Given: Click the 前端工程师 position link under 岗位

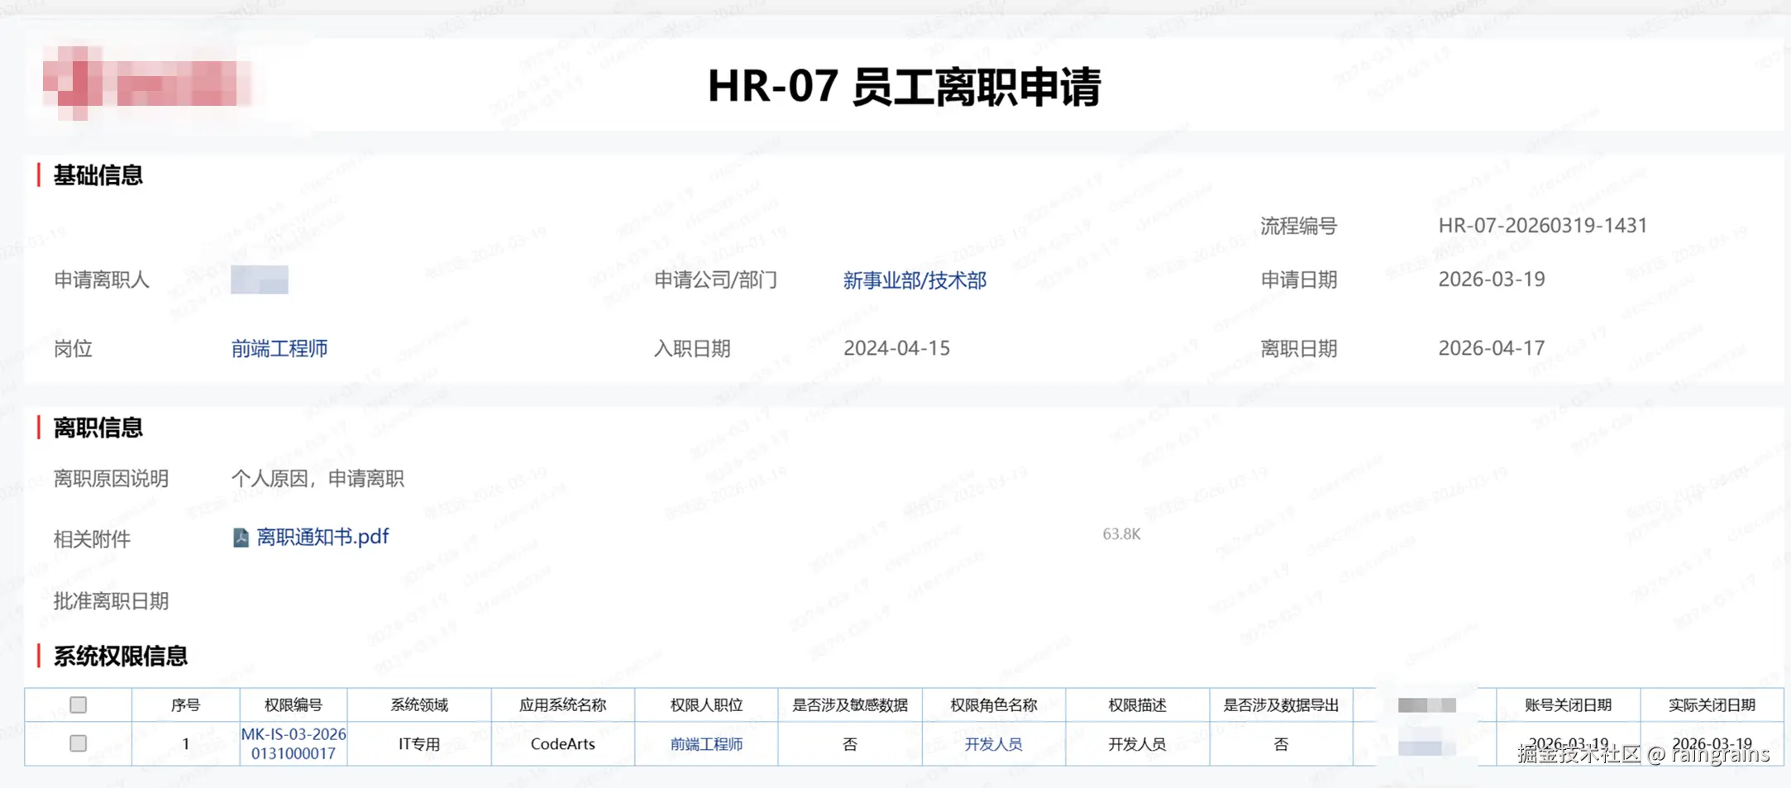Looking at the screenshot, I should (x=279, y=348).
